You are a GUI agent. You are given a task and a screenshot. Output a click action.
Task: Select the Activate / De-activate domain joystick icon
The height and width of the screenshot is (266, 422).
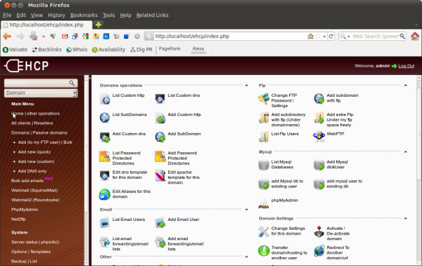pyautogui.click(x=319, y=232)
